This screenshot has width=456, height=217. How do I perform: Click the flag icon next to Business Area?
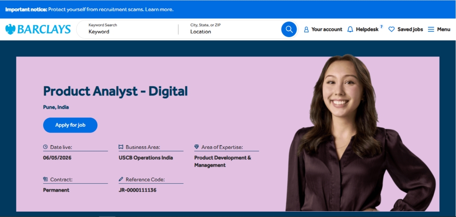[121, 147]
